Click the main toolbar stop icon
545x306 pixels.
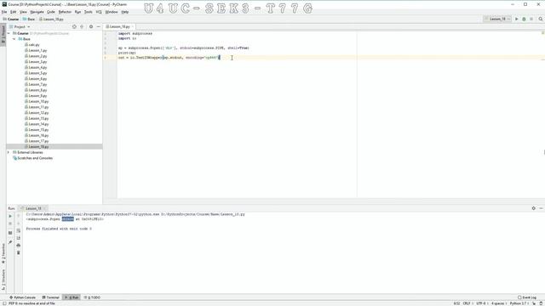tap(531, 19)
